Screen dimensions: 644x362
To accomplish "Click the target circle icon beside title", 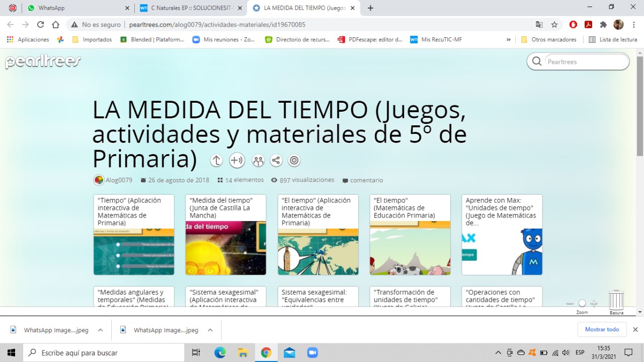I will click(x=294, y=161).
